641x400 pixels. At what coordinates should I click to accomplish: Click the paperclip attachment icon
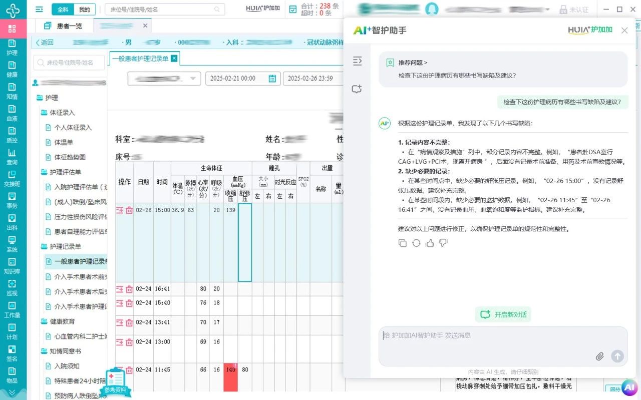pyautogui.click(x=599, y=356)
